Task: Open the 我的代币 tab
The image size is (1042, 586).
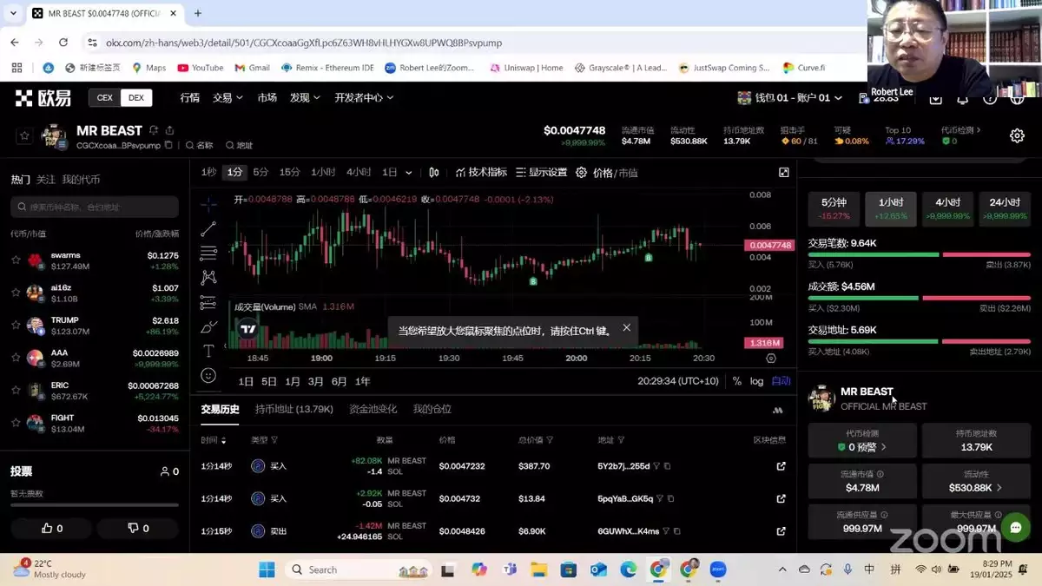Action: [81, 180]
